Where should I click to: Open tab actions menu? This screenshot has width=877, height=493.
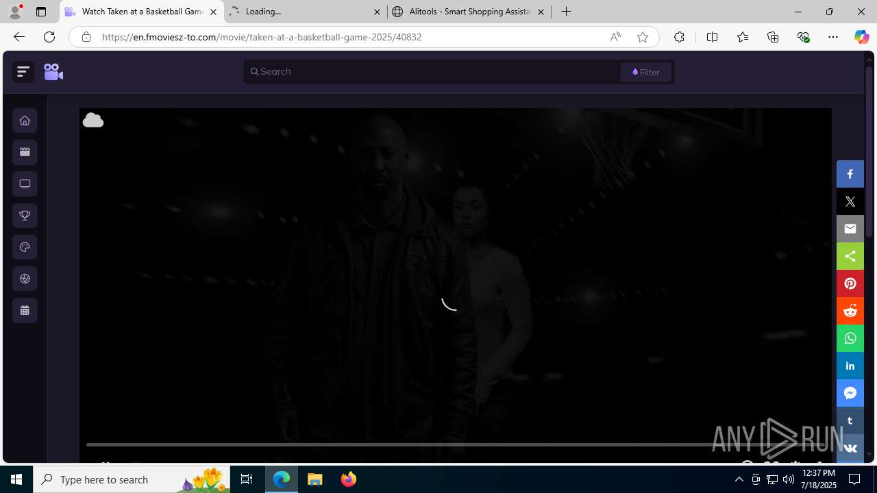tap(41, 12)
